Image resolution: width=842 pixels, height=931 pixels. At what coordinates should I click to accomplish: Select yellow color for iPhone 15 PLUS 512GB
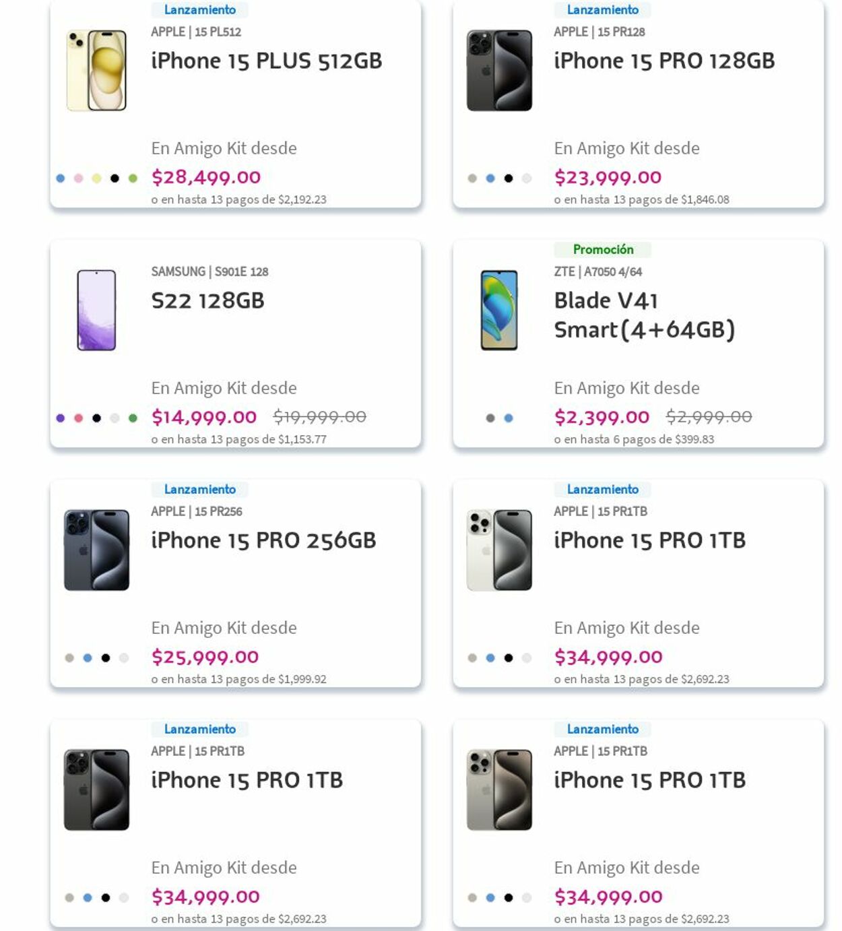pyautogui.click(x=96, y=179)
